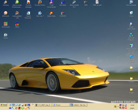
Task: Select the dodge folder on desktop
Action: (131, 91)
